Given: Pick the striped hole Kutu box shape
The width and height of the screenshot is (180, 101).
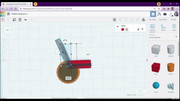Looking at the screenshot, I should [x=156, y=49].
